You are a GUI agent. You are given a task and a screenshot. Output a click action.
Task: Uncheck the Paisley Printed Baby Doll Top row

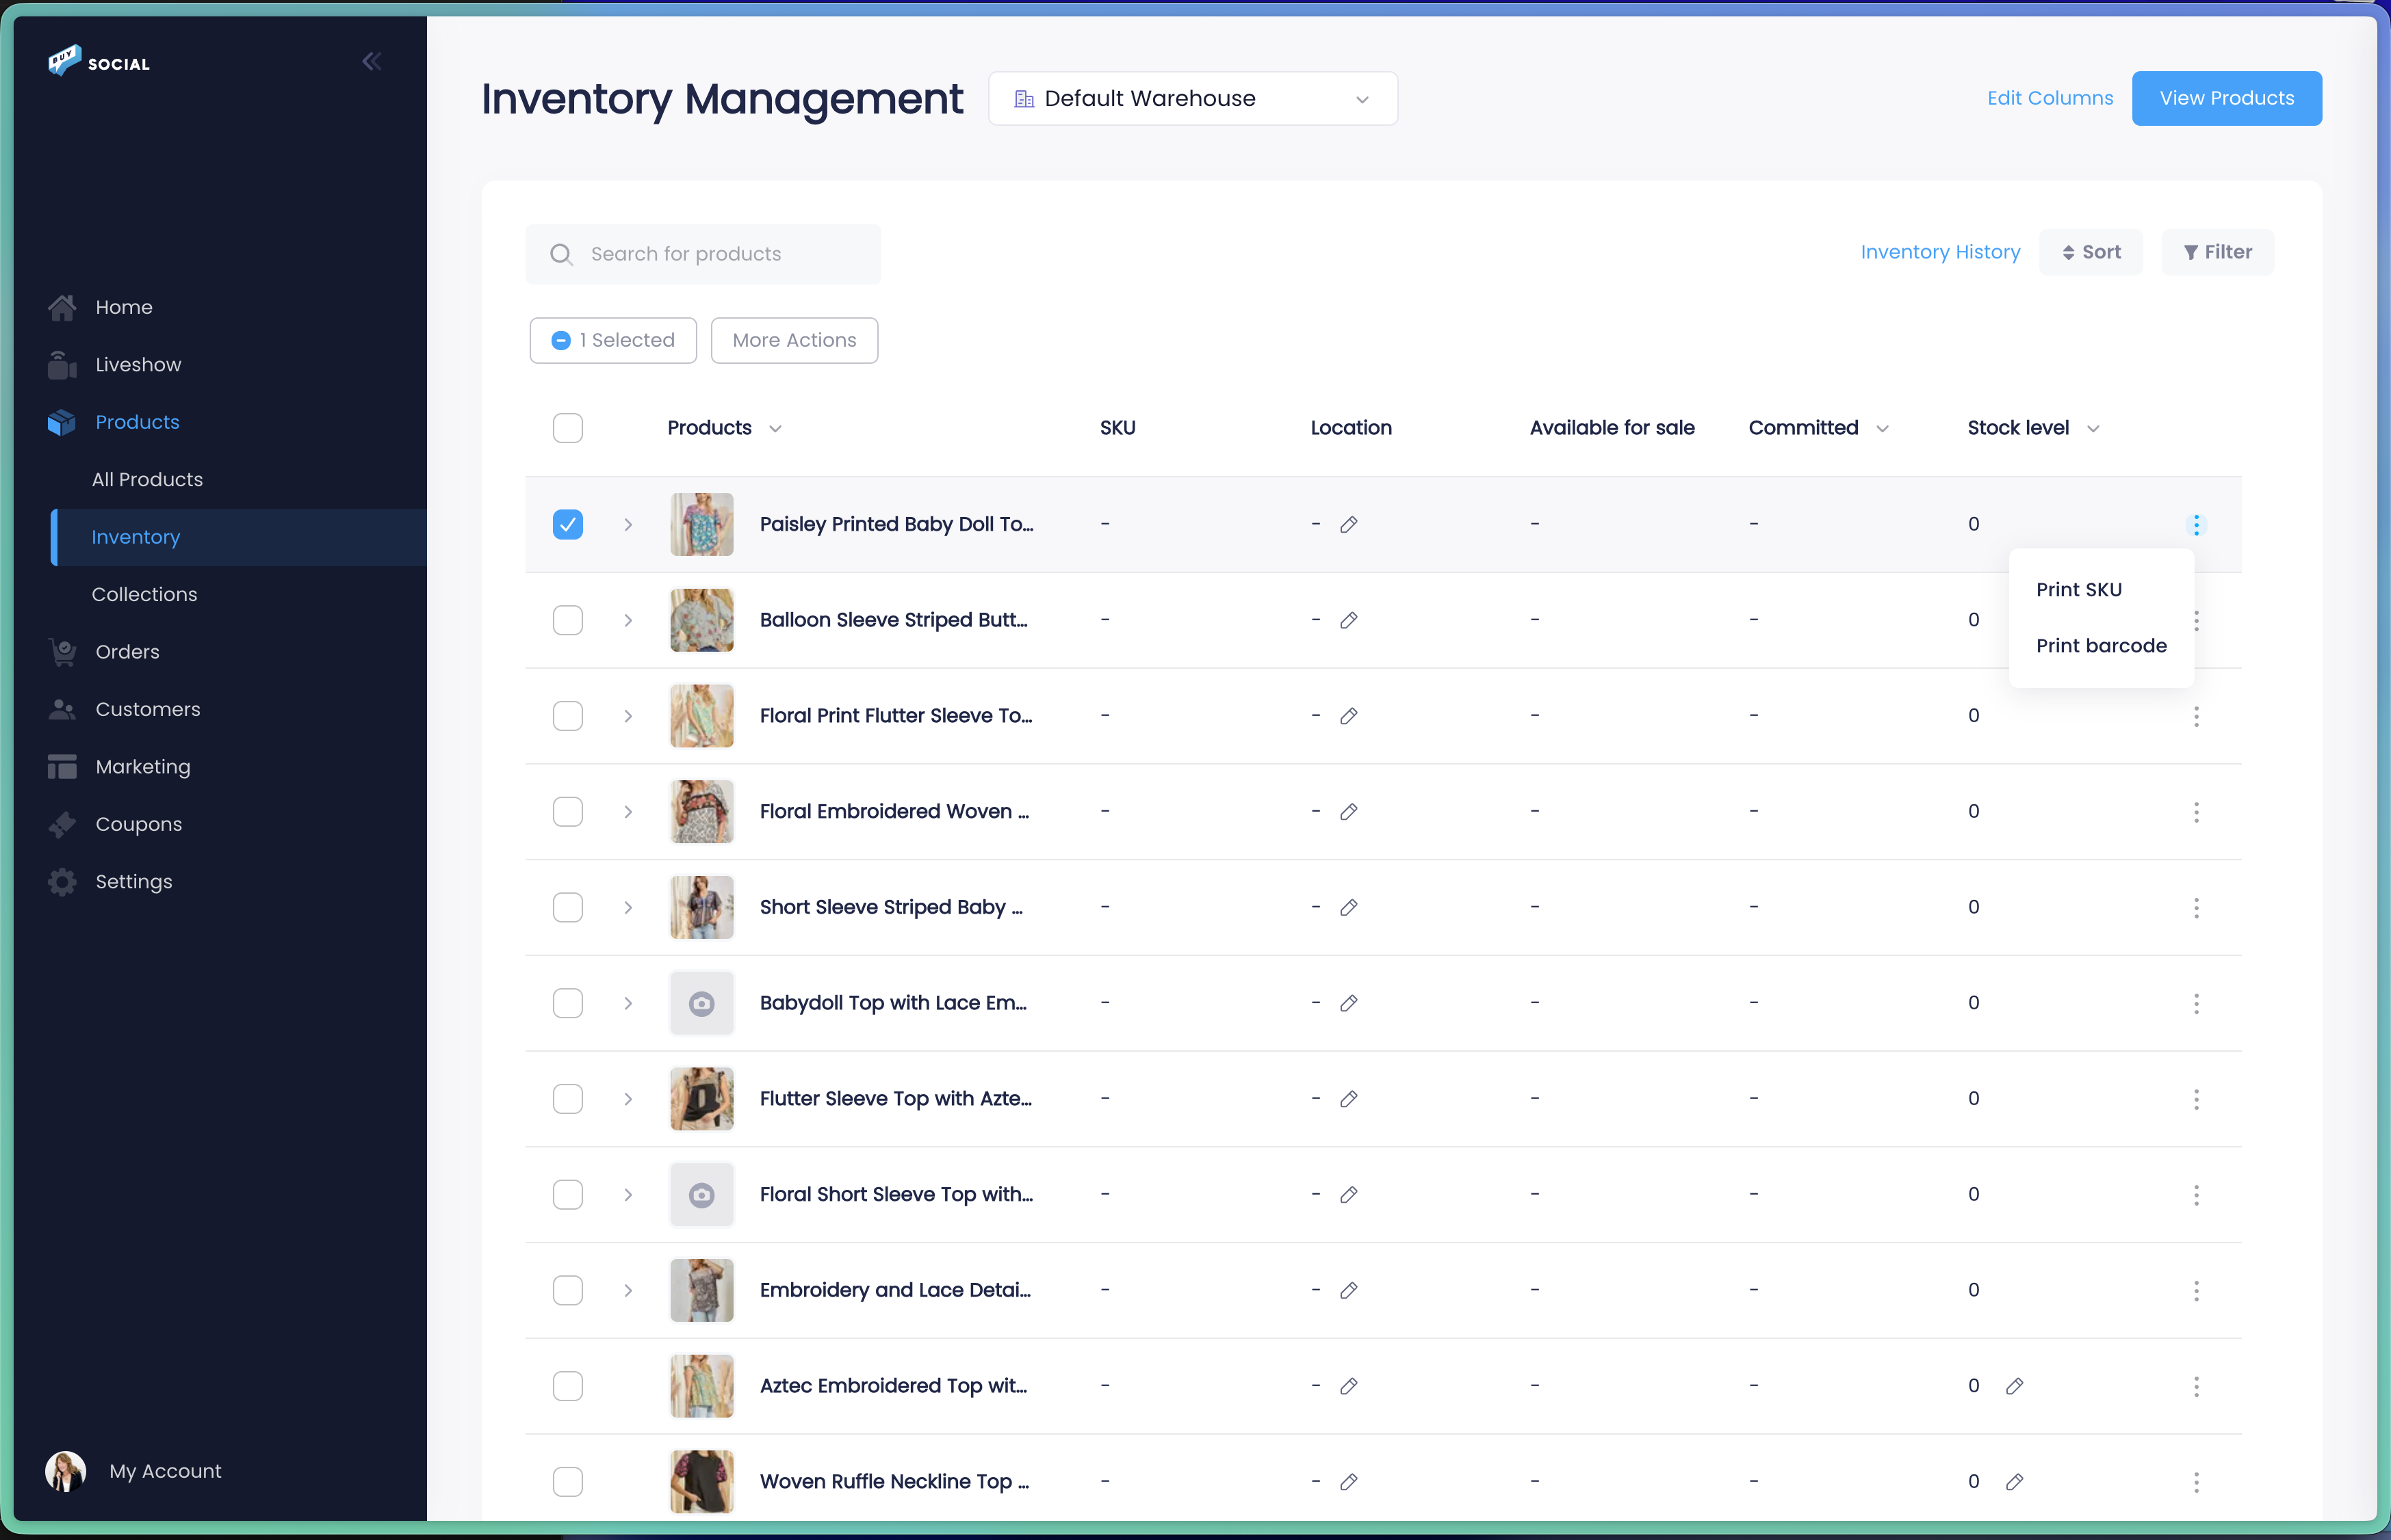567,523
